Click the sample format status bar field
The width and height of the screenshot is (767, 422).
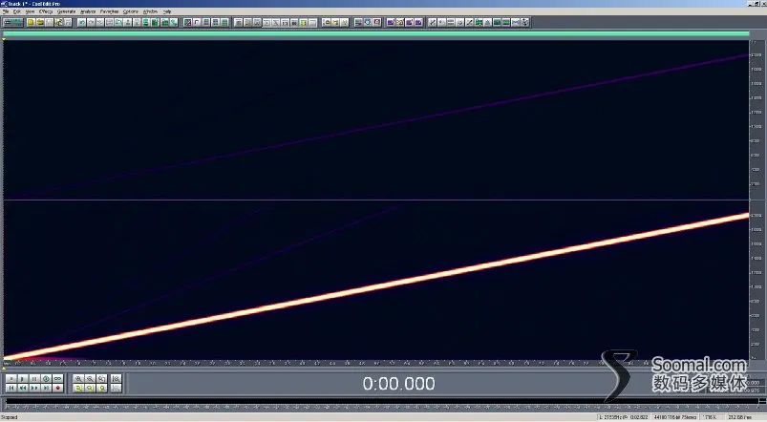(675, 417)
